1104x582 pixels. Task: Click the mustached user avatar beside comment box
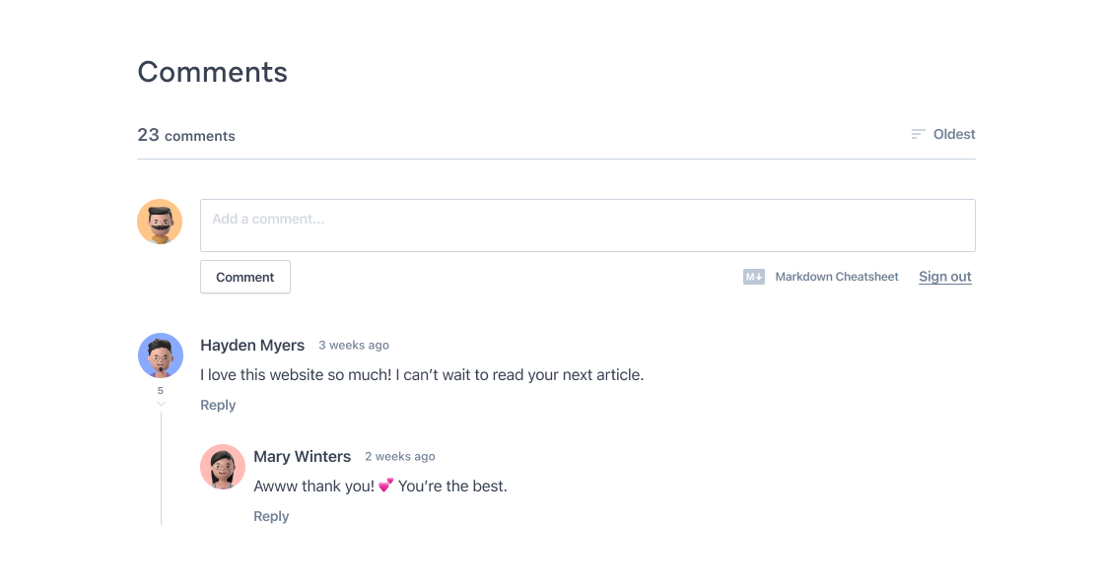click(160, 222)
